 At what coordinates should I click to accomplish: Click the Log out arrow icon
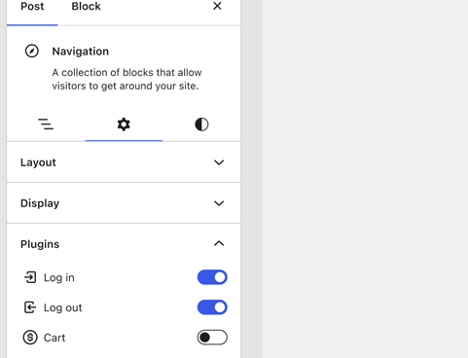tap(30, 307)
